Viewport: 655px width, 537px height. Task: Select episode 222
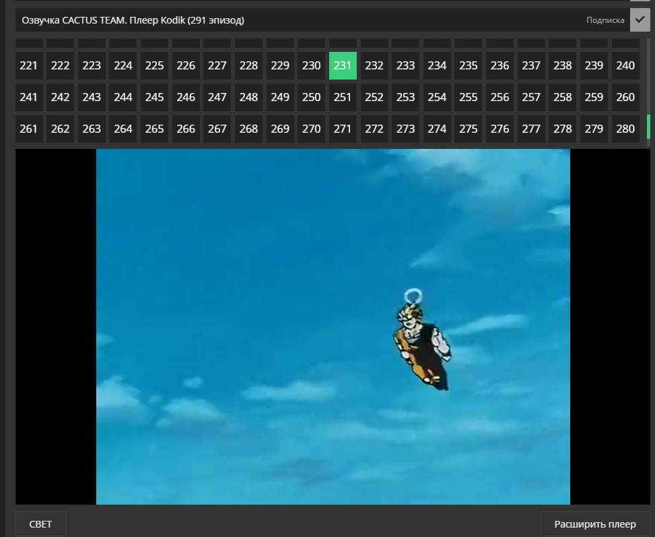click(60, 65)
